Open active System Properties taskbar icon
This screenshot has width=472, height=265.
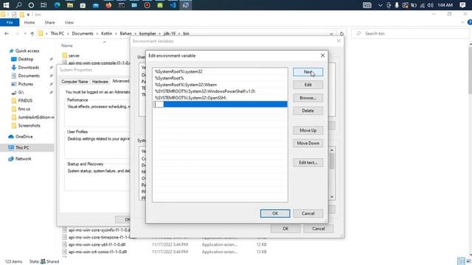click(186, 5)
